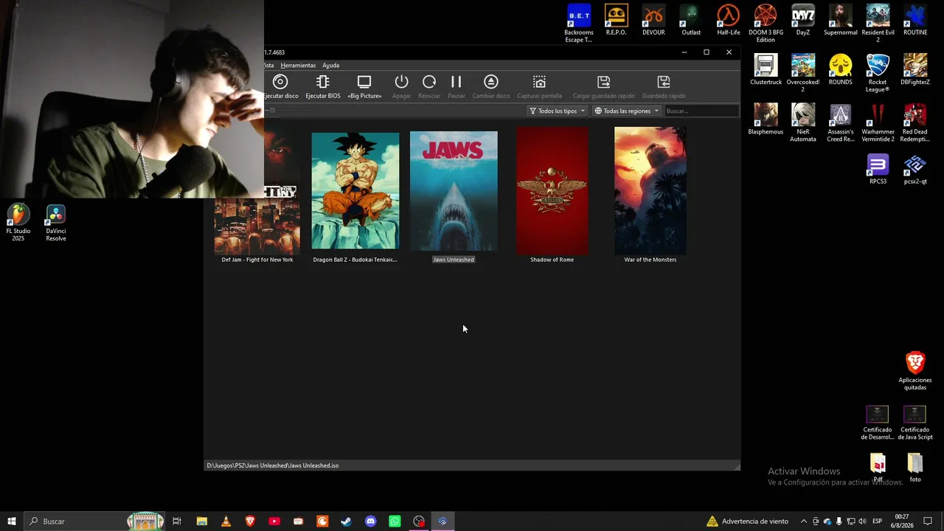Open the Todos los tipos filter dropdown
Screen dimensions: 944x531
click(557, 111)
